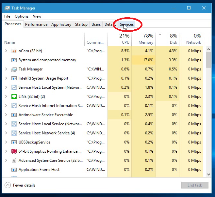Sort by the Disk column header

click(x=167, y=39)
